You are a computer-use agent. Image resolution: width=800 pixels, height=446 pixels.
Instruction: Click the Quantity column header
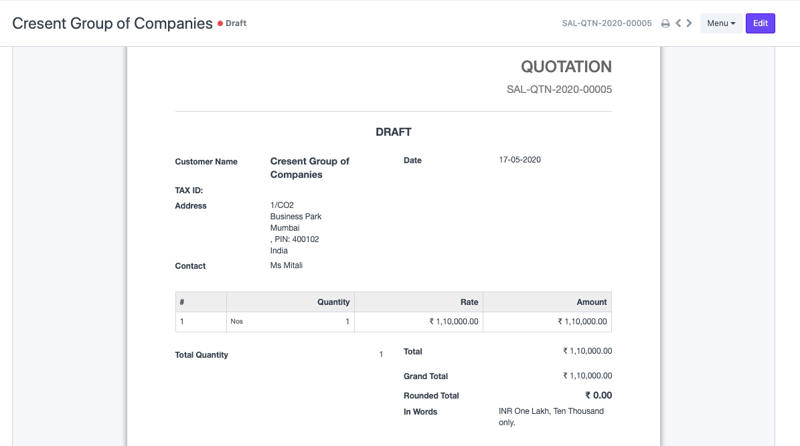point(333,302)
